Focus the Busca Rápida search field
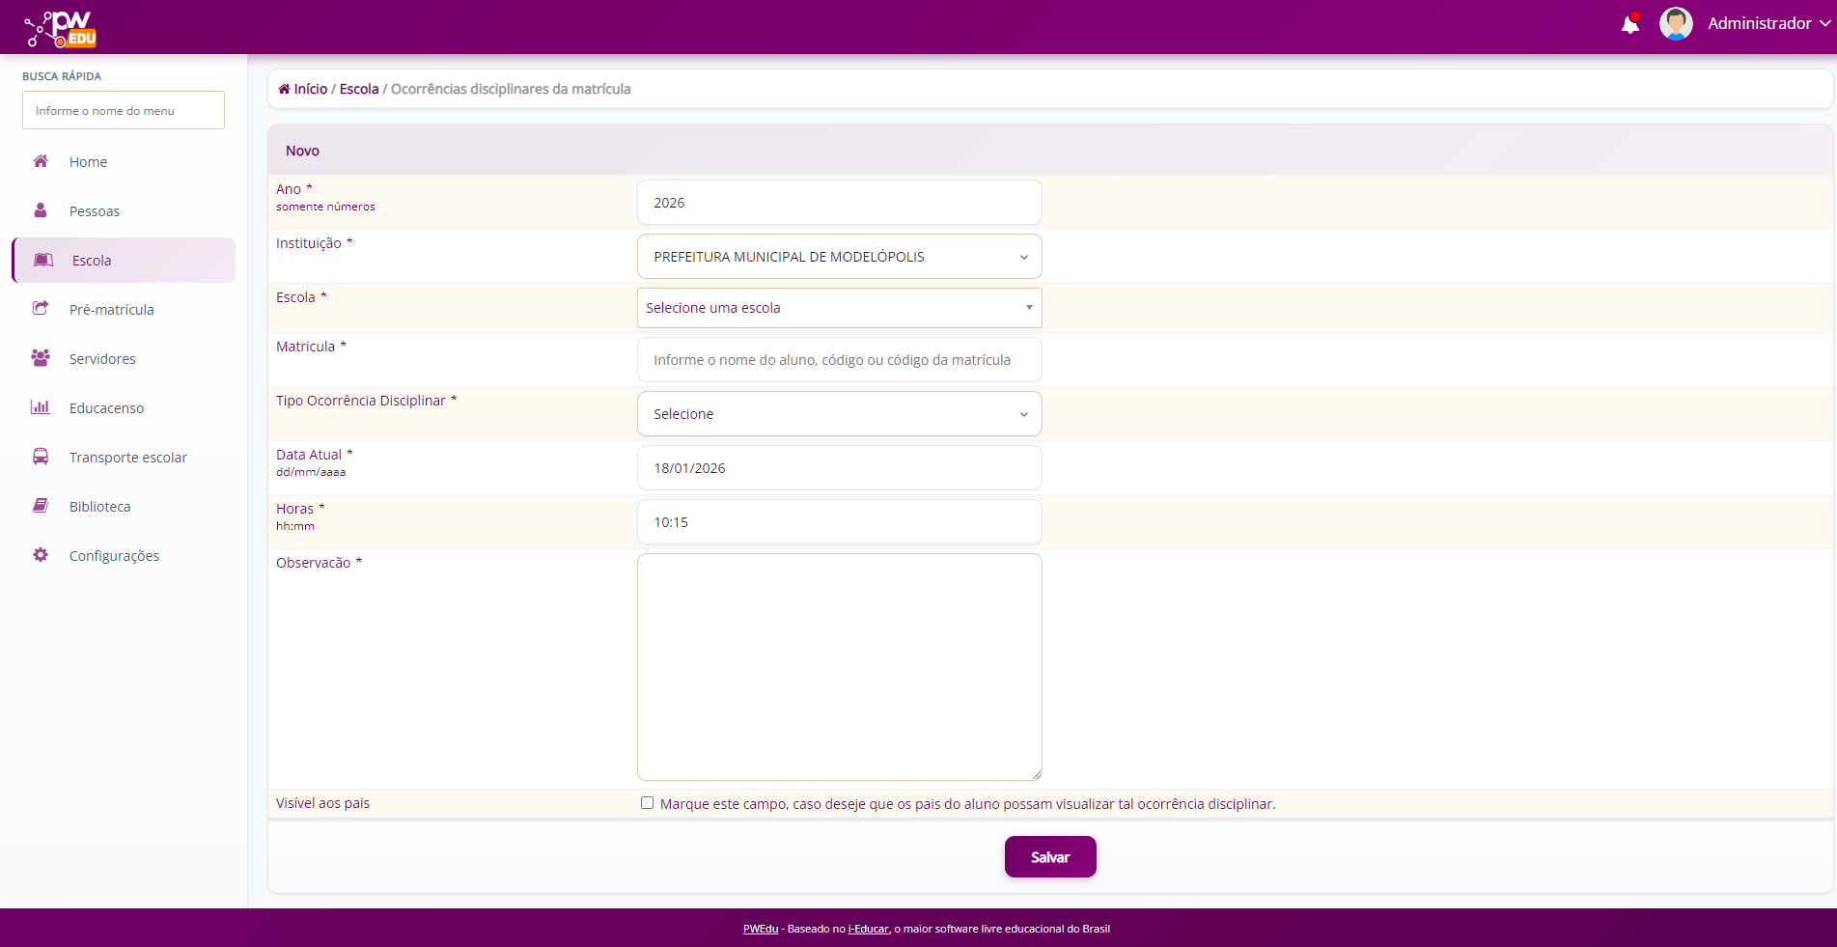 coord(124,111)
